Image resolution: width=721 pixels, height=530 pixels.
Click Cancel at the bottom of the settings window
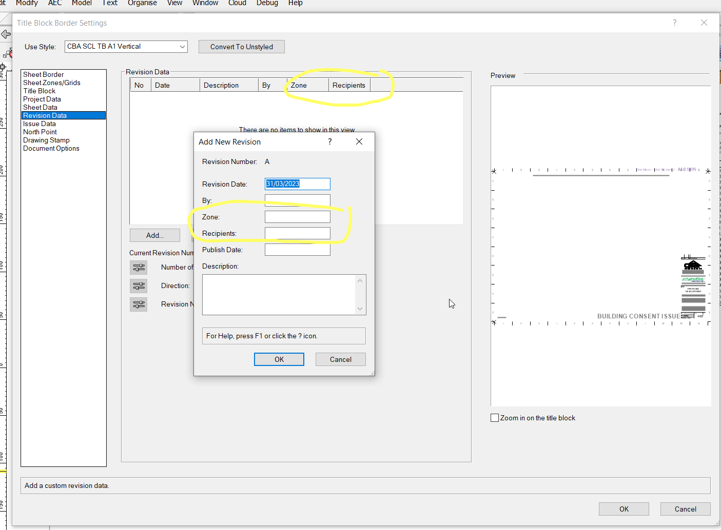685,508
